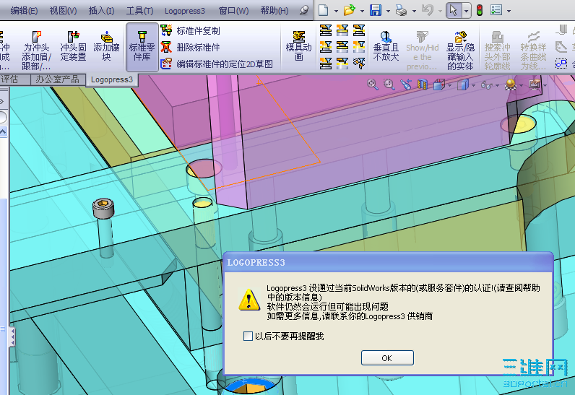The height and width of the screenshot is (395, 575).
Task: Click 为冲头添加肩/跟部 tool
Action: pos(36,51)
